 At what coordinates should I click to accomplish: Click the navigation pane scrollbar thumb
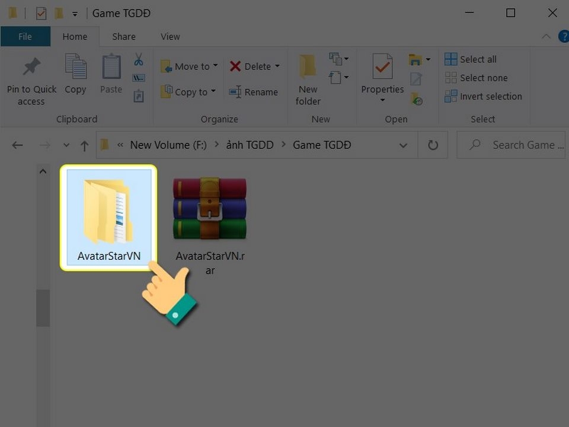pos(43,308)
